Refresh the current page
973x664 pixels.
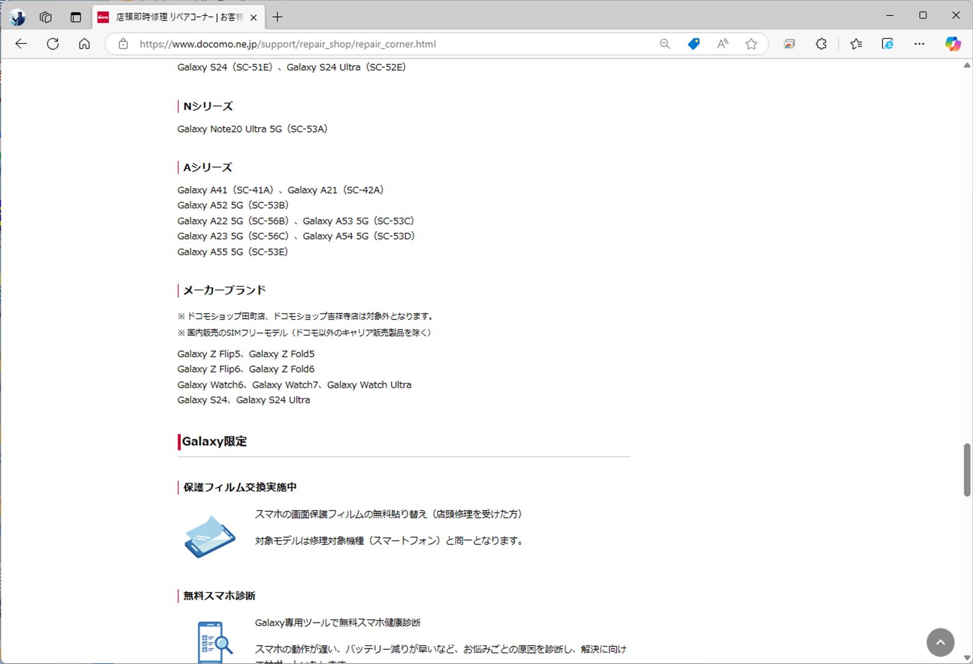pos(53,44)
